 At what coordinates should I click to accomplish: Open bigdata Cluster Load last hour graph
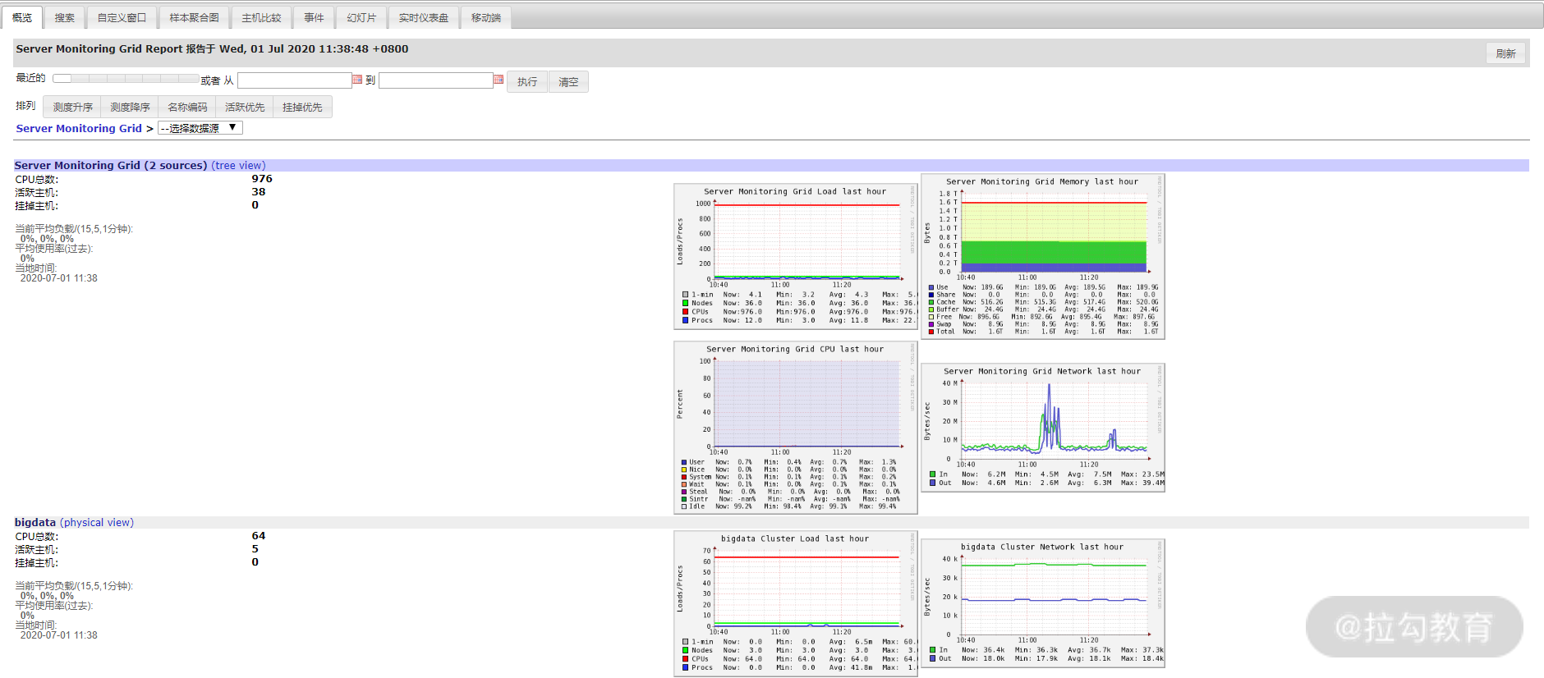(796, 604)
